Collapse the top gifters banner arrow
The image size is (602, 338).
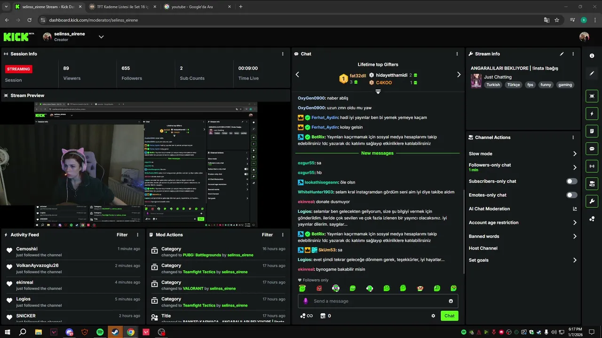coord(378,92)
